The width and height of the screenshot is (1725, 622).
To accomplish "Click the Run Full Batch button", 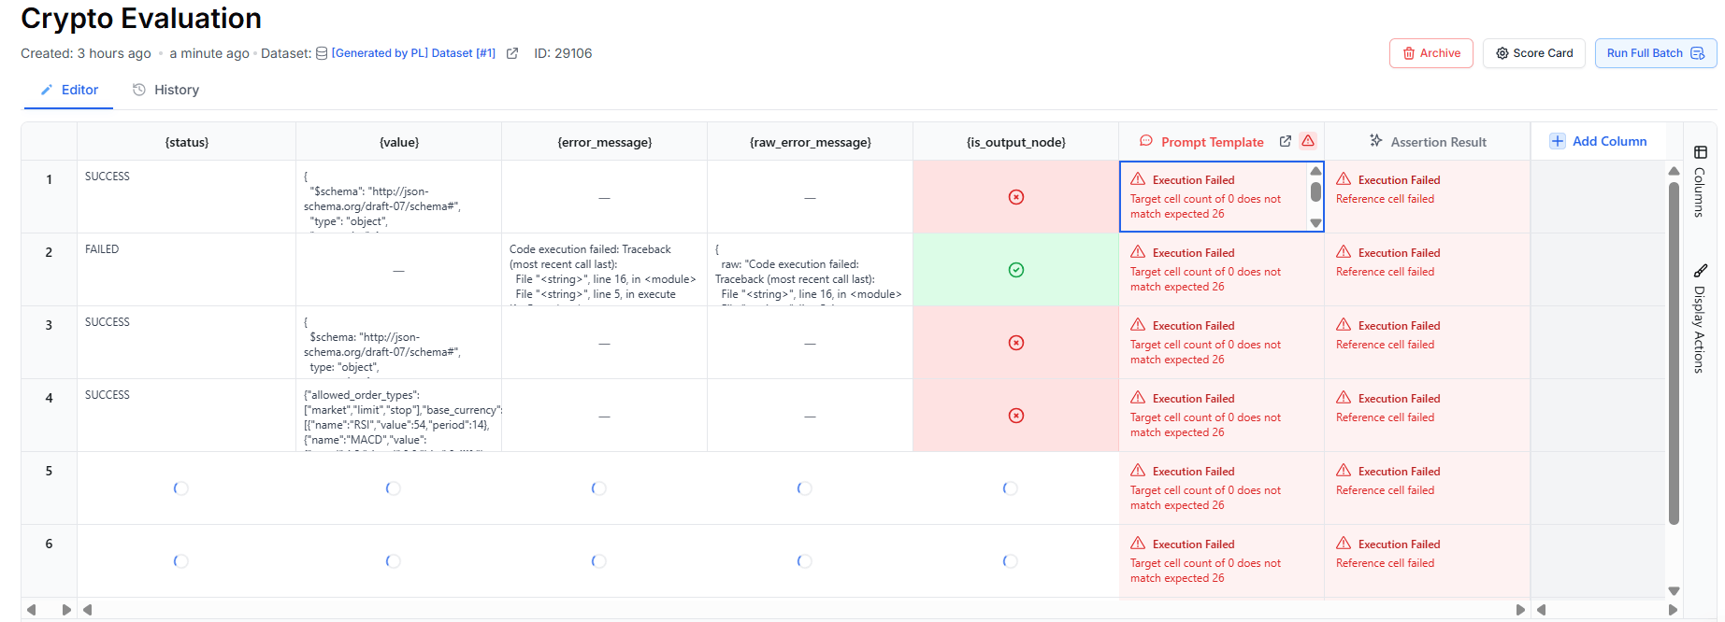I will click(x=1655, y=53).
